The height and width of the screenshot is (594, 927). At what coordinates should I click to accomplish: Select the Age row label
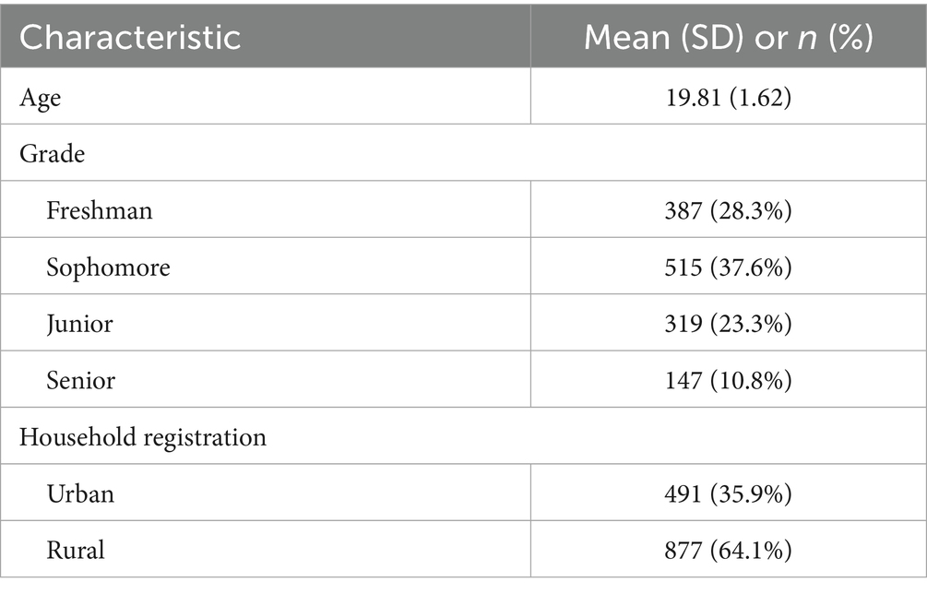point(40,97)
